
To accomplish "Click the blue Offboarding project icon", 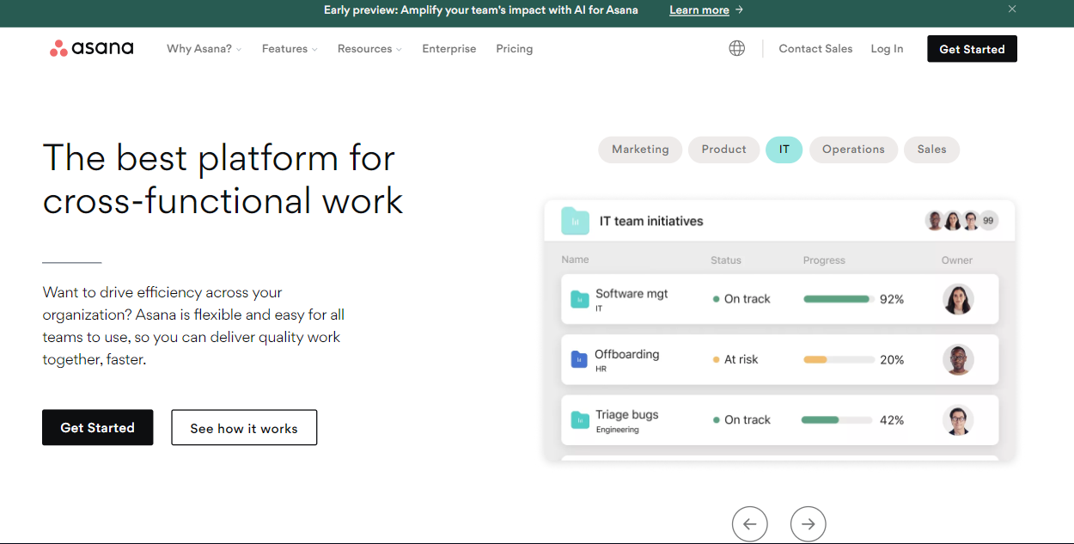I will tap(579, 359).
